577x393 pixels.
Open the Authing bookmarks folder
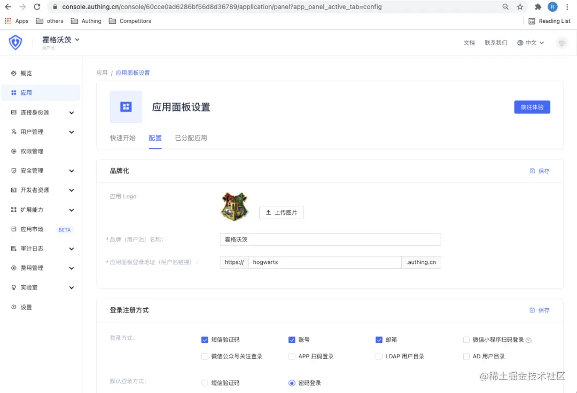[x=86, y=21]
